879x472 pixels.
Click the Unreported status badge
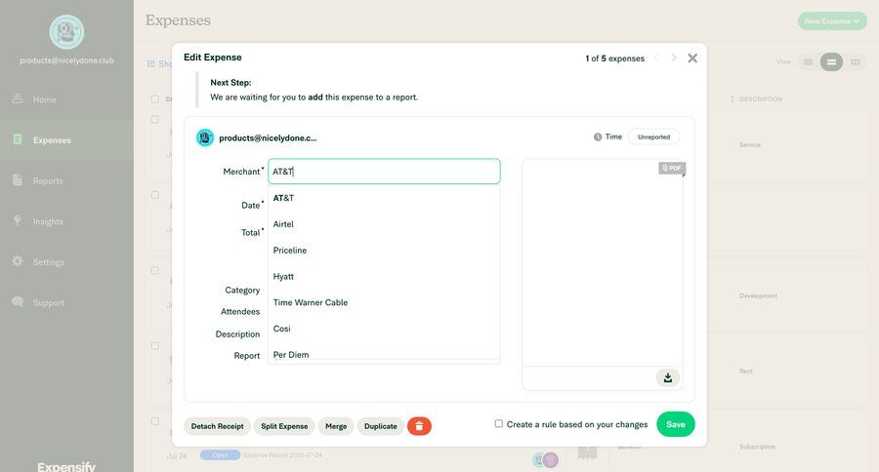653,138
